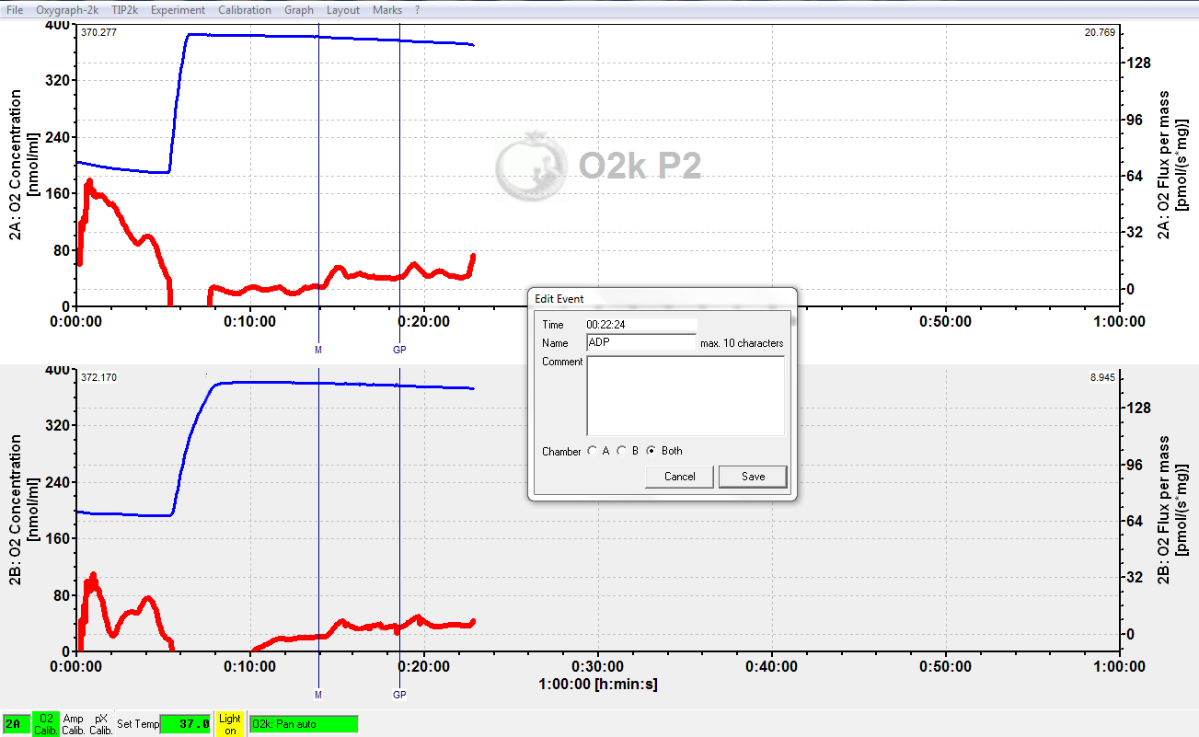Cancel the Edit Event dialog
The height and width of the screenshot is (737, 1199).
click(x=680, y=477)
